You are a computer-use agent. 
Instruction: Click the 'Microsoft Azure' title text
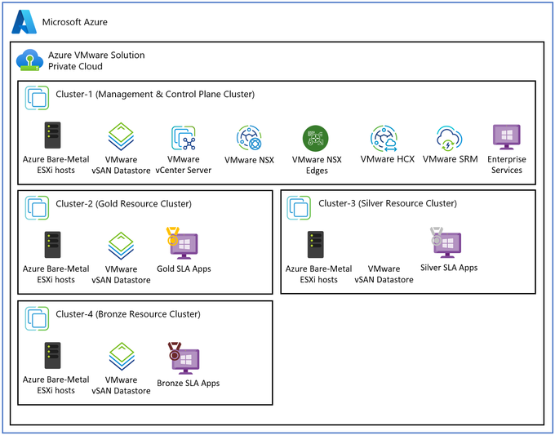pyautogui.click(x=75, y=22)
